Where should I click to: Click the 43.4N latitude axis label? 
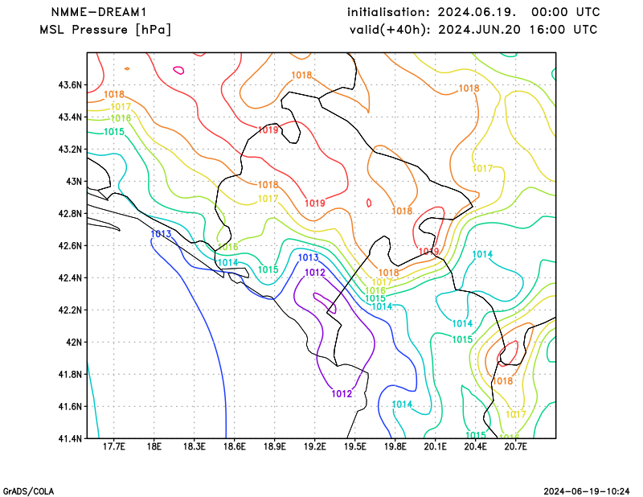[70, 117]
